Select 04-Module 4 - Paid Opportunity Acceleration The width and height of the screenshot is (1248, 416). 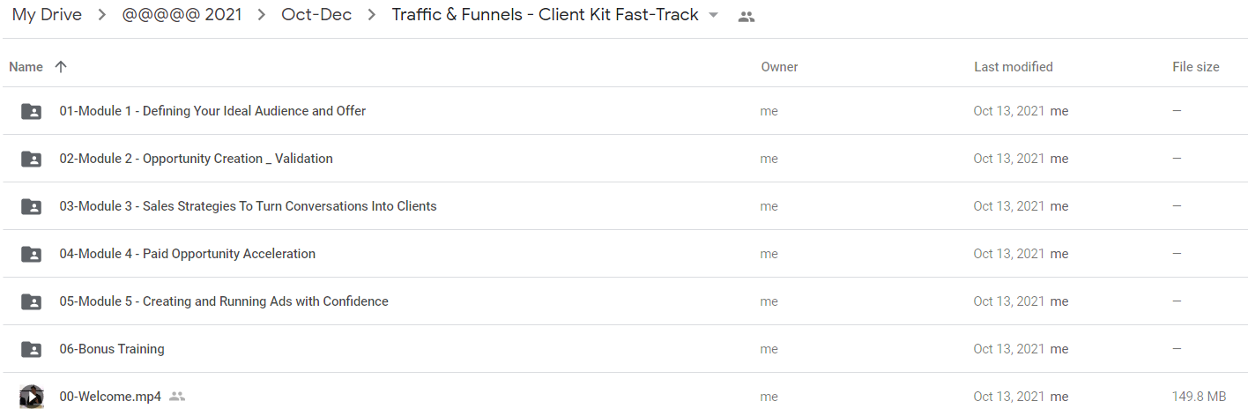pyautogui.click(x=187, y=254)
